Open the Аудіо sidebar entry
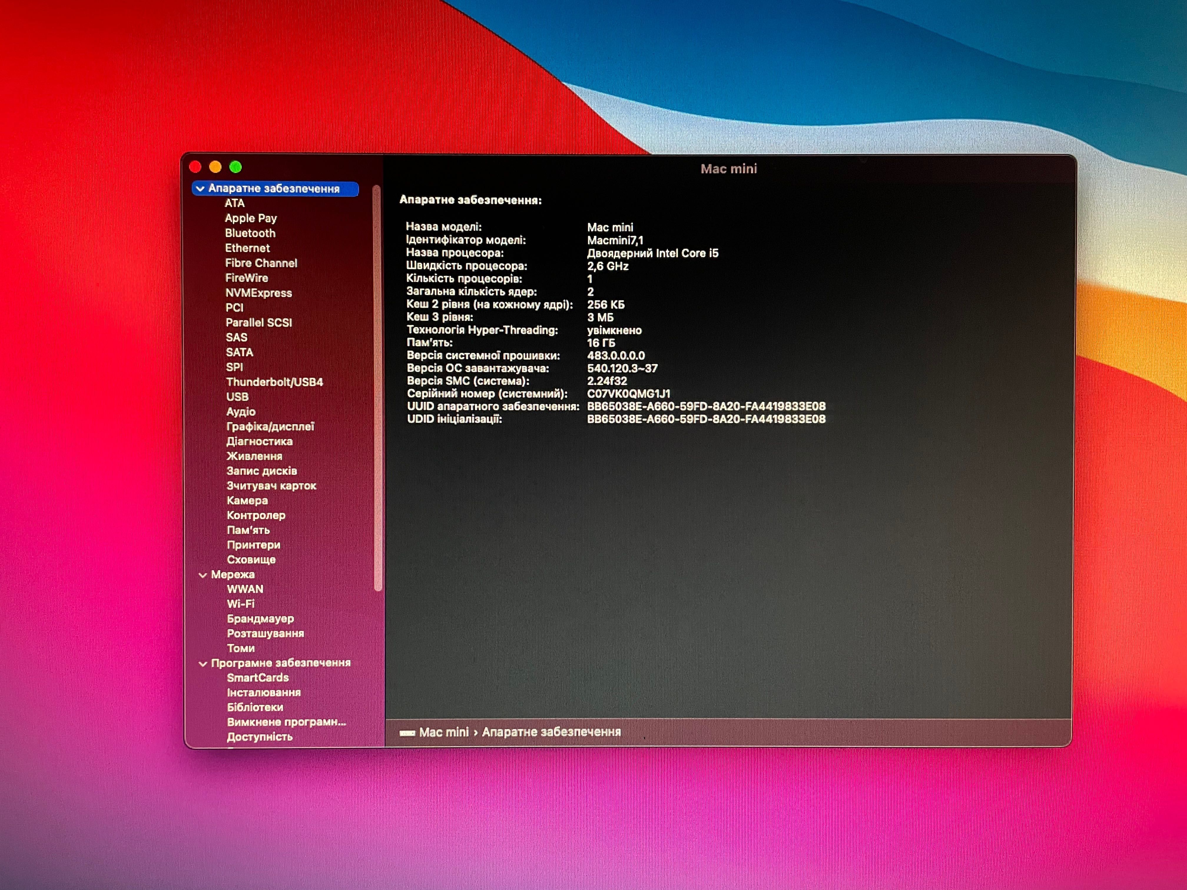Image resolution: width=1187 pixels, height=890 pixels. coord(241,412)
